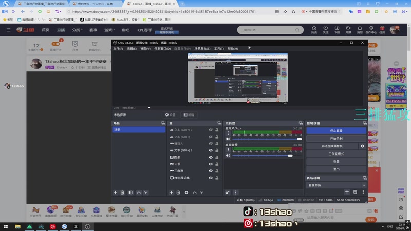Open OBS 工具 menu
The width and height of the screenshot is (411, 231).
pyautogui.click(x=219, y=49)
